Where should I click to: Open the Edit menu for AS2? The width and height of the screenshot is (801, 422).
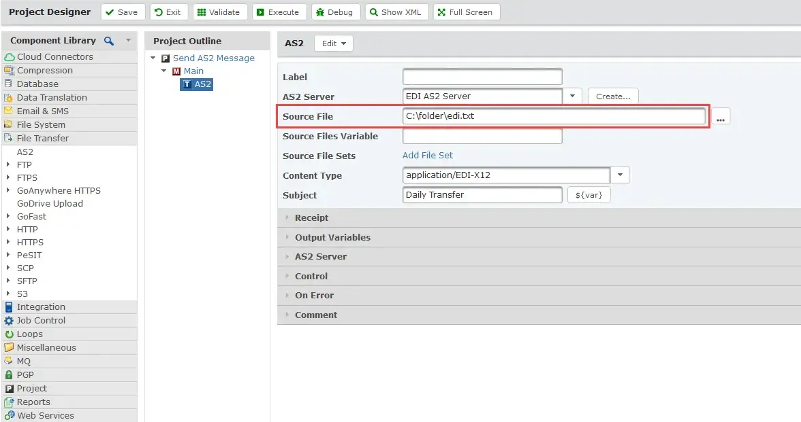point(333,43)
